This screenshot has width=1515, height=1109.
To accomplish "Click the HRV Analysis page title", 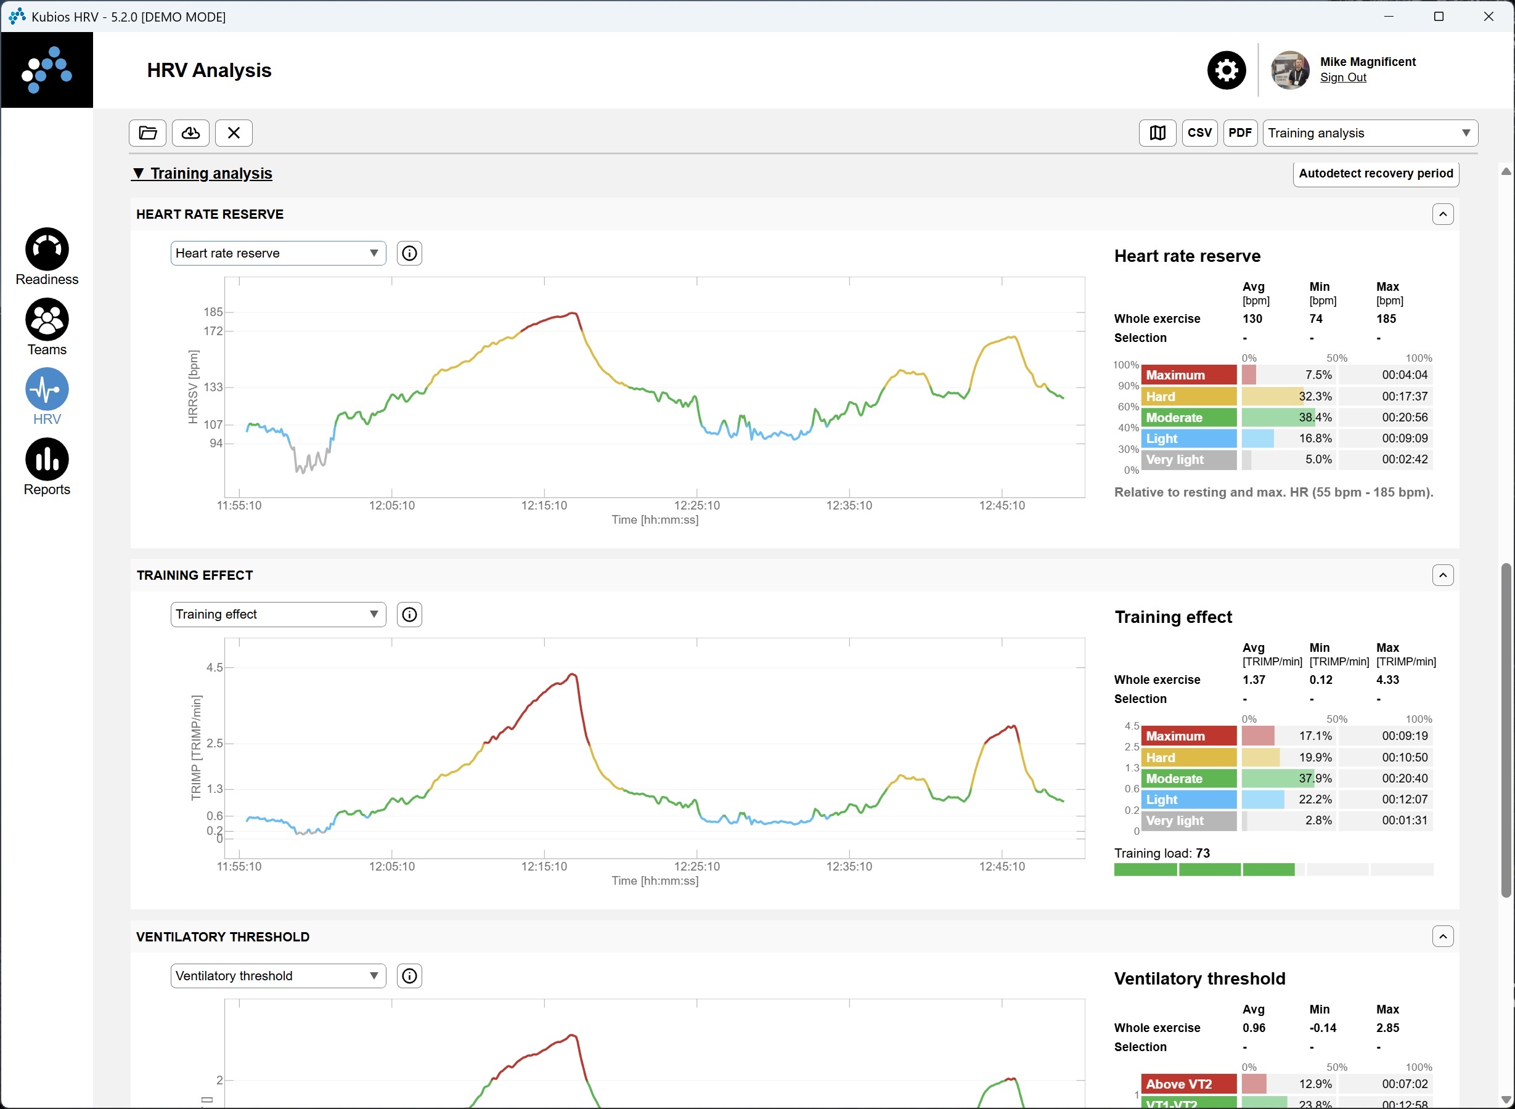I will pos(209,70).
